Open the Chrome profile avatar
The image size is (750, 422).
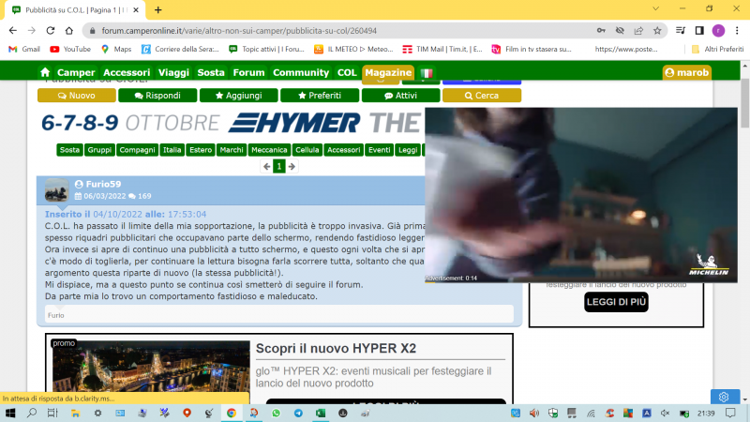(718, 31)
